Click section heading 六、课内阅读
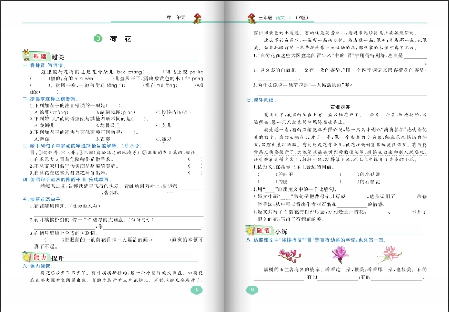This screenshot has height=312, width=449. click(x=37, y=267)
